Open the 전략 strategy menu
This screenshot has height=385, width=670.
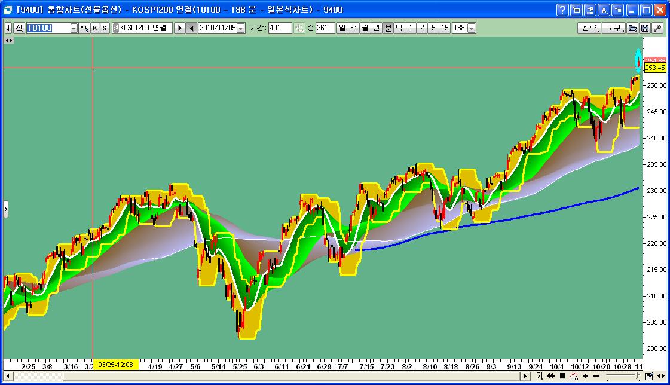[x=589, y=28]
